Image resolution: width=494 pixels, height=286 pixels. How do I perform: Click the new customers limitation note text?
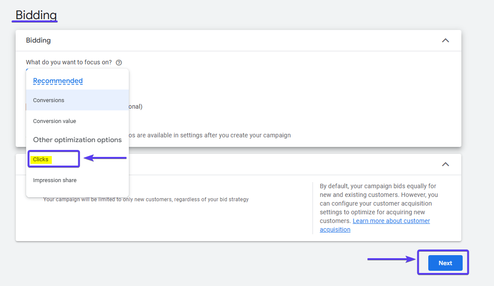(146, 200)
